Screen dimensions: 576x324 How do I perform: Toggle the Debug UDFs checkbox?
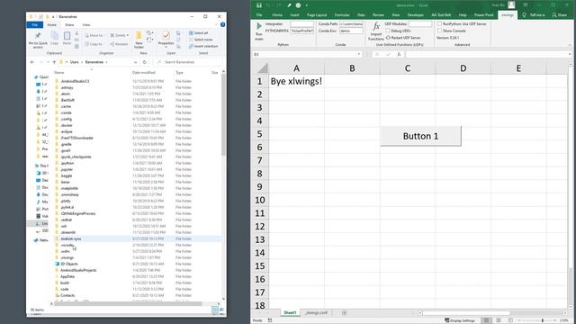388,31
